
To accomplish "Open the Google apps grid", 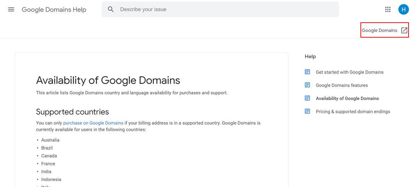I will (388, 9).
